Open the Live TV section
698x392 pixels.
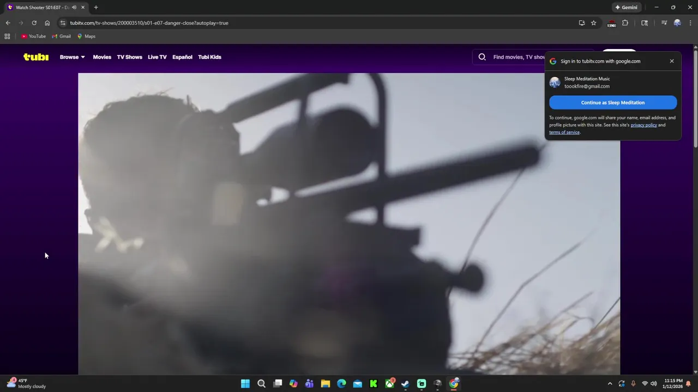pos(157,57)
